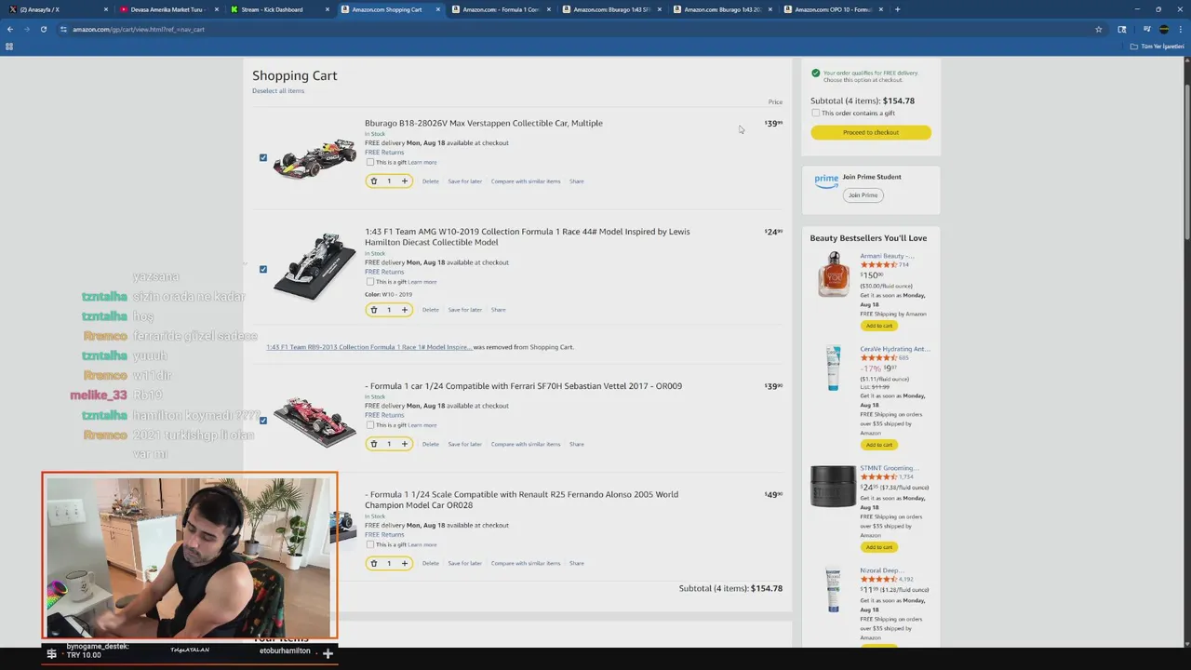1191x670 pixels.
Task: Click the Join Prime button
Action: click(x=863, y=194)
